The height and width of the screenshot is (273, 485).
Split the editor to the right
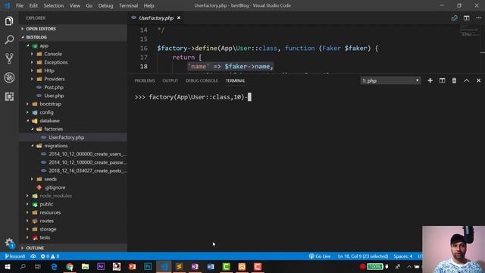[467, 18]
